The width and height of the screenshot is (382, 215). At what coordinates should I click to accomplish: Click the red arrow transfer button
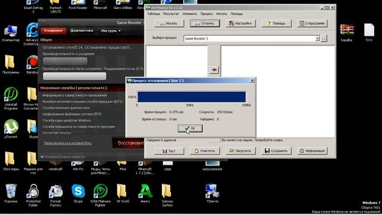214,70
